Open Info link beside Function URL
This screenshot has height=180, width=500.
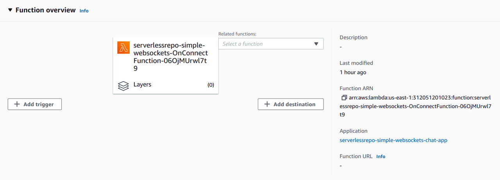coord(381,157)
